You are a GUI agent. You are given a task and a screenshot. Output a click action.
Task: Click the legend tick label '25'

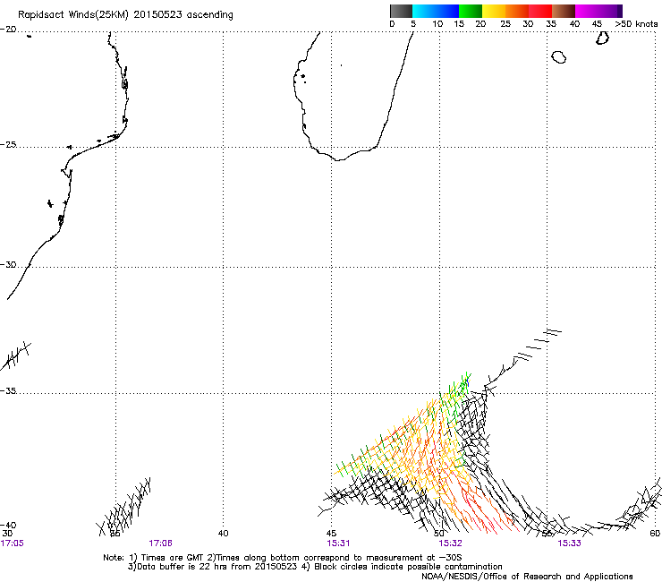(x=505, y=24)
